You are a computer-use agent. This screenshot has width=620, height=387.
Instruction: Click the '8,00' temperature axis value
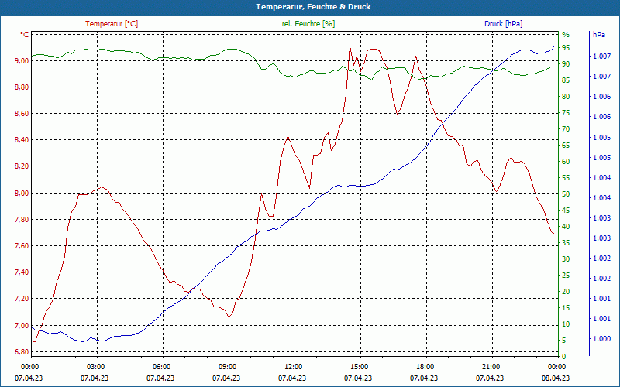tap(22, 193)
